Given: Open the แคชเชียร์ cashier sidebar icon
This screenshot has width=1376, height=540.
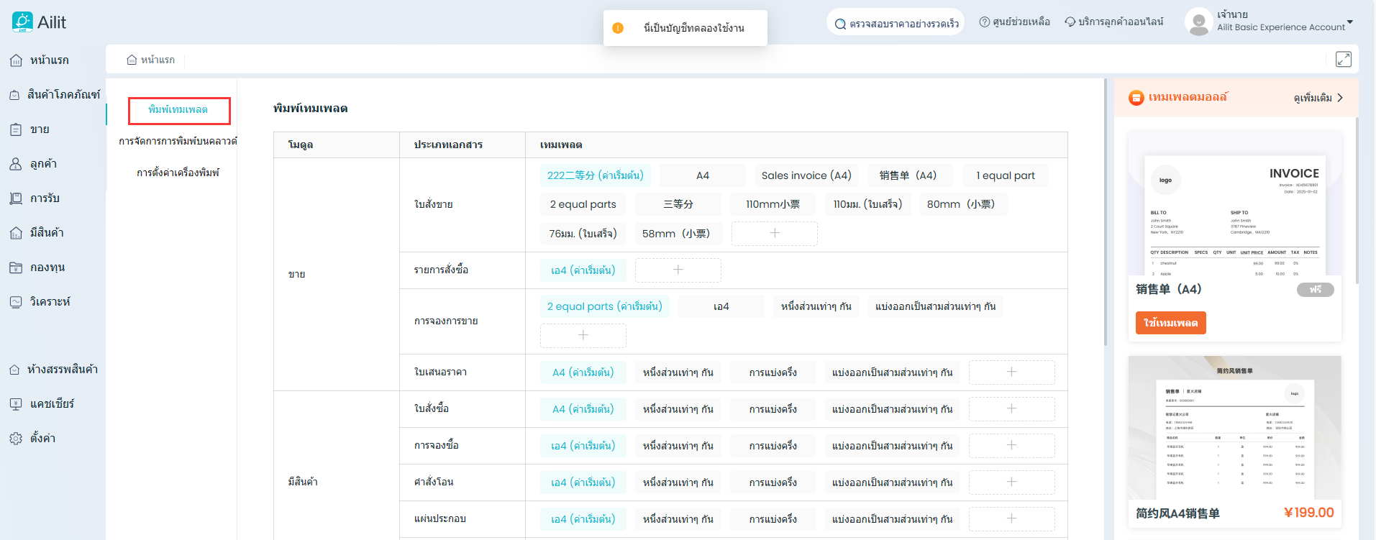Looking at the screenshot, I should pyautogui.click(x=16, y=404).
